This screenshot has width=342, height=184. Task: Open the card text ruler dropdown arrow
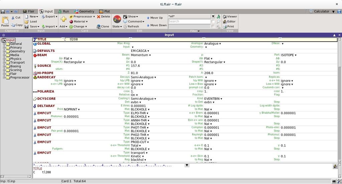click(187, 165)
